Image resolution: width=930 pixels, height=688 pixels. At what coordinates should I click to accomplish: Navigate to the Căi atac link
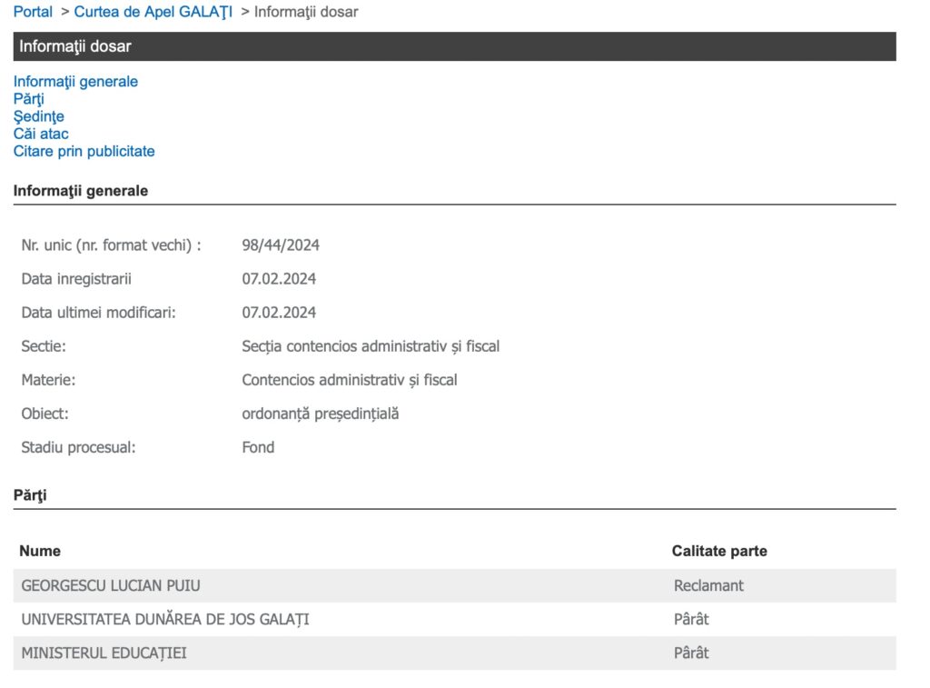click(x=41, y=134)
